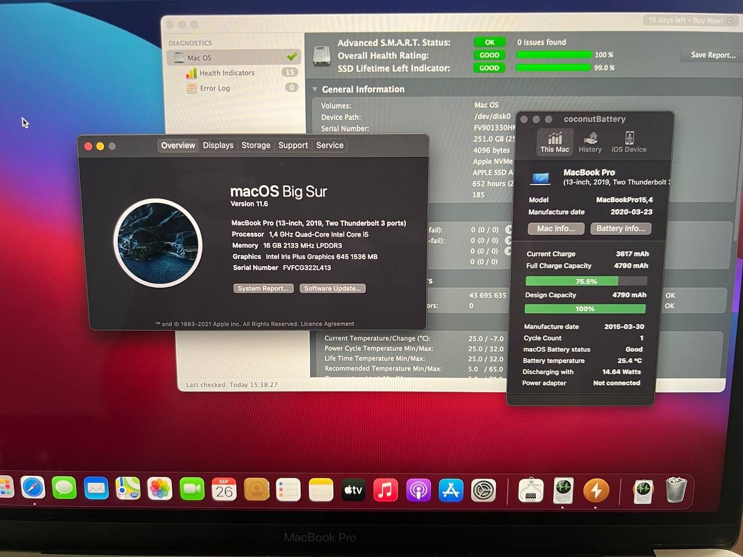The height and width of the screenshot is (557, 743).
Task: Open the running disk health monitor app in Dock
Action: [563, 490]
